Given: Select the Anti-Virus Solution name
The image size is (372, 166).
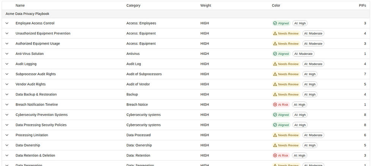Looking at the screenshot, I should pos(30,54).
